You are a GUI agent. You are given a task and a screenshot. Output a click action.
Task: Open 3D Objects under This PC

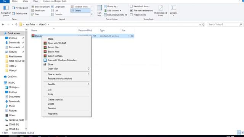click(12, 88)
